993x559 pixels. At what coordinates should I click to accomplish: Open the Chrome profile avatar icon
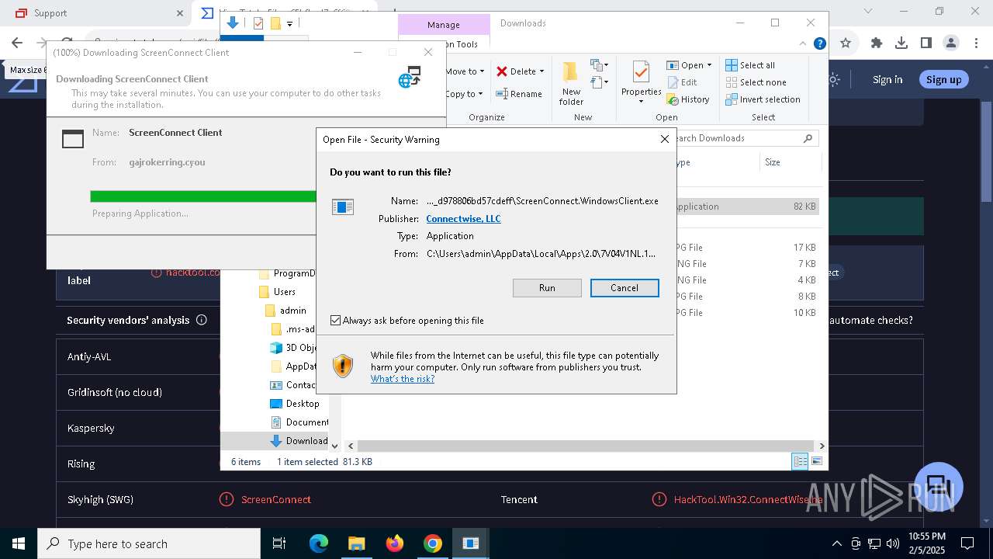951,43
